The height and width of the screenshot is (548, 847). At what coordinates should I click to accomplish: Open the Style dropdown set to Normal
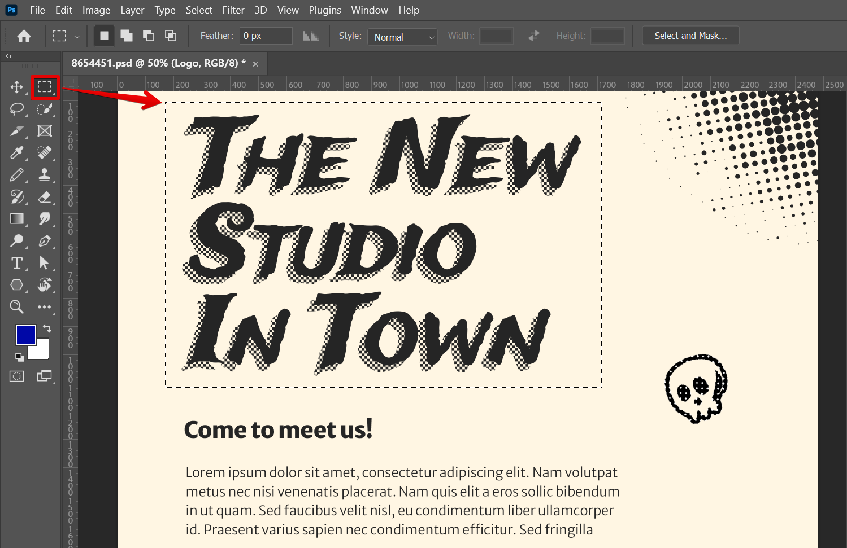(402, 37)
